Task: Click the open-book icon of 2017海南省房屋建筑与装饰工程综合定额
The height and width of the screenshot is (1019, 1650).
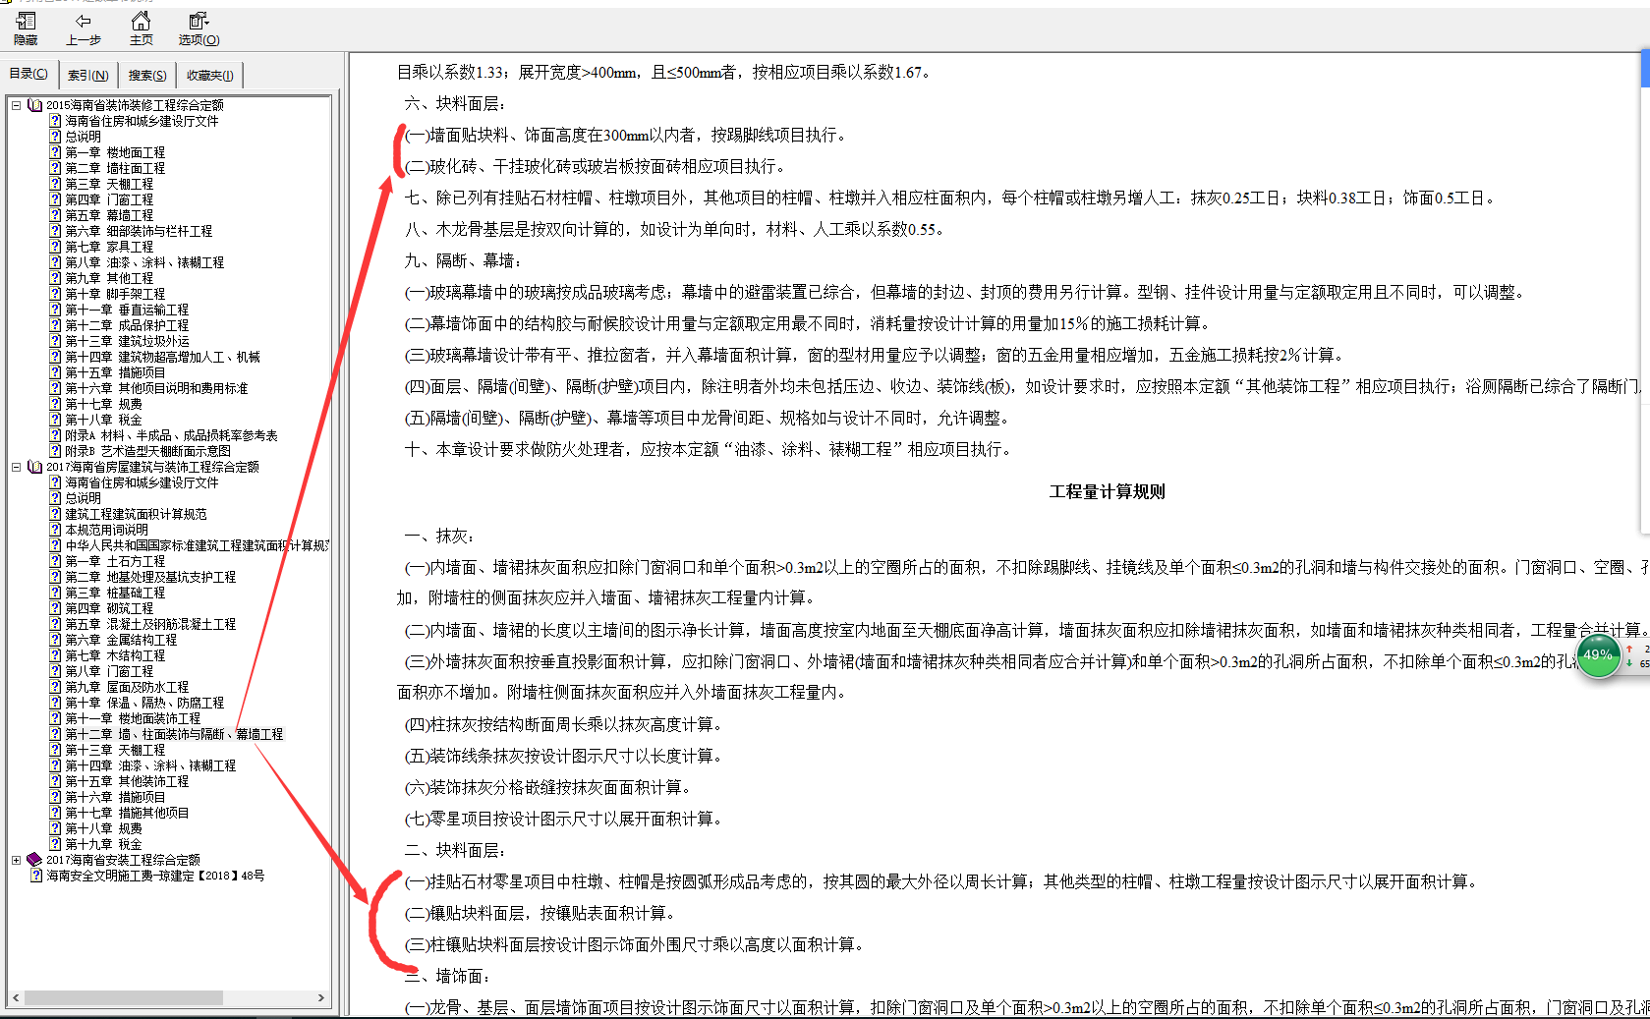Action: (x=35, y=467)
